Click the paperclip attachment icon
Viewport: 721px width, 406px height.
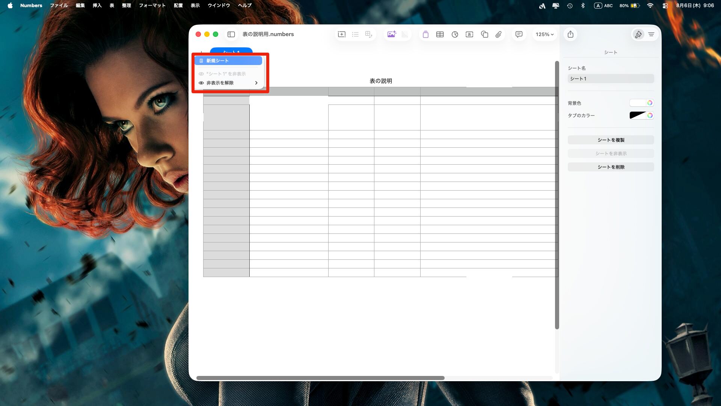tap(498, 34)
